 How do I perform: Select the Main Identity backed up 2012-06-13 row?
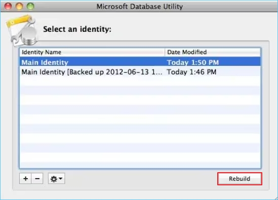(x=140, y=72)
